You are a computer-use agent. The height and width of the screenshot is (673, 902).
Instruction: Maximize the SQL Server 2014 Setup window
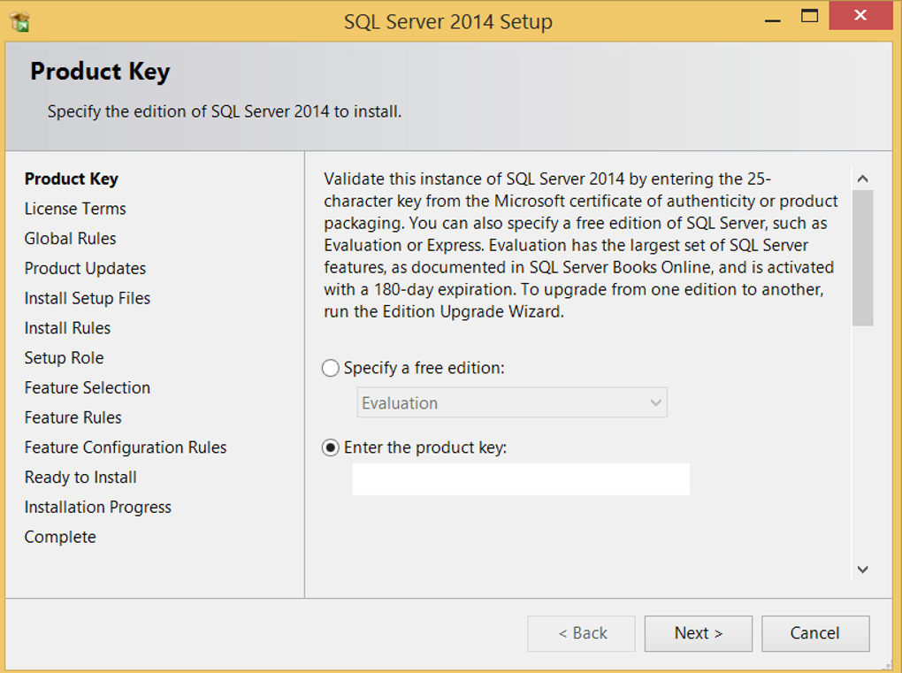pyautogui.click(x=809, y=16)
